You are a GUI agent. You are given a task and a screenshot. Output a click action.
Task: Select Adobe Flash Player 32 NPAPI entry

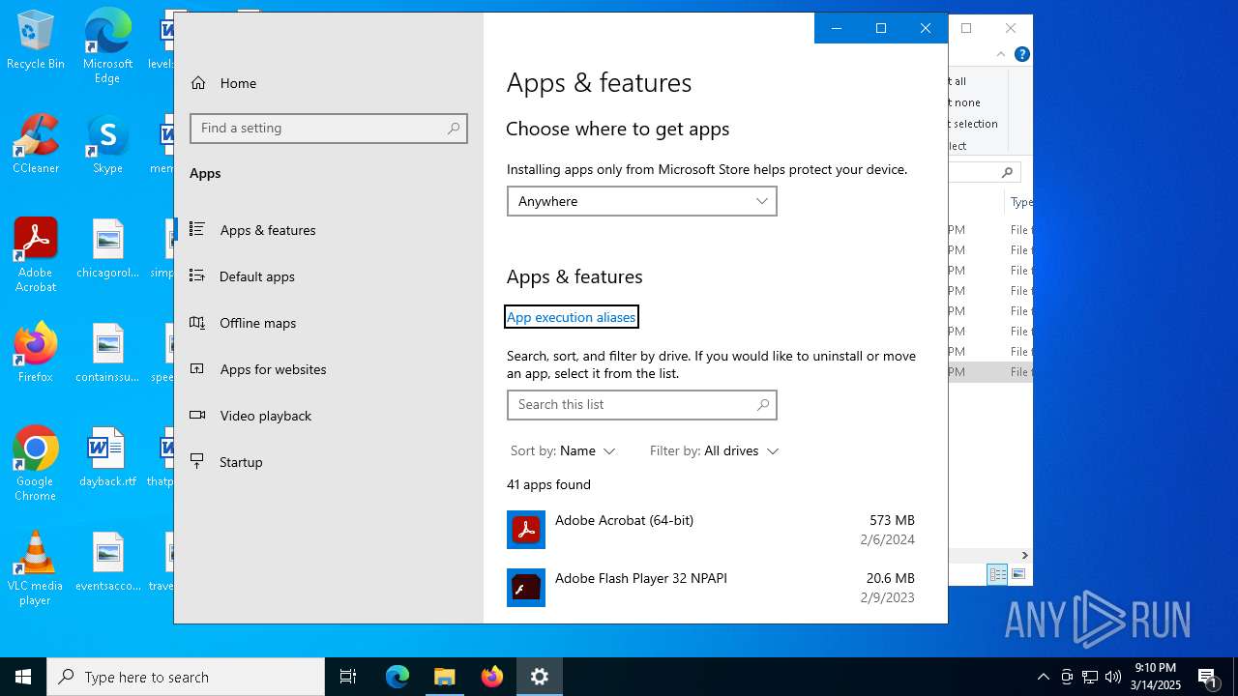point(711,588)
